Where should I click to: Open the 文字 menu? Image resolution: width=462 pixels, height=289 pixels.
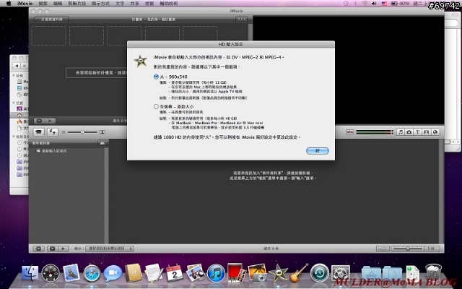point(120,4)
